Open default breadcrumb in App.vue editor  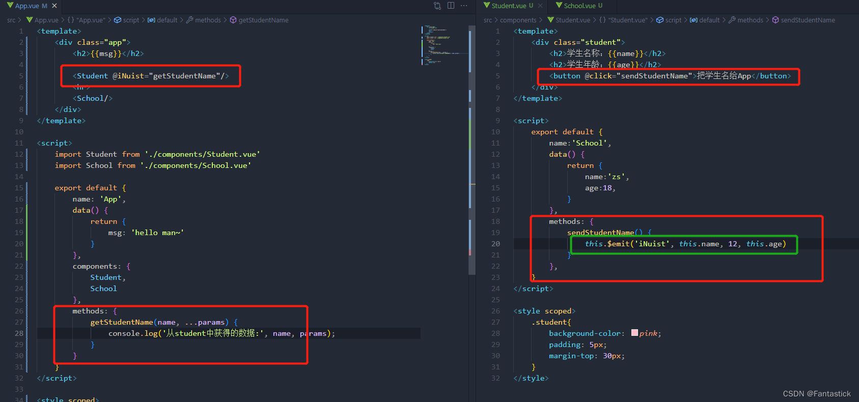pos(163,20)
